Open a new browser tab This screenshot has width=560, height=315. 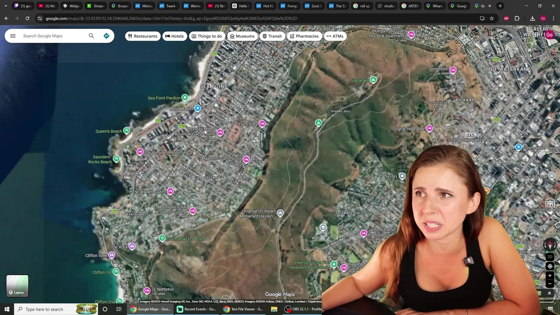[500, 6]
